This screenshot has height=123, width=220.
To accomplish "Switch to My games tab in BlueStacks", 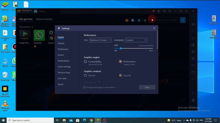I will 26,19.
